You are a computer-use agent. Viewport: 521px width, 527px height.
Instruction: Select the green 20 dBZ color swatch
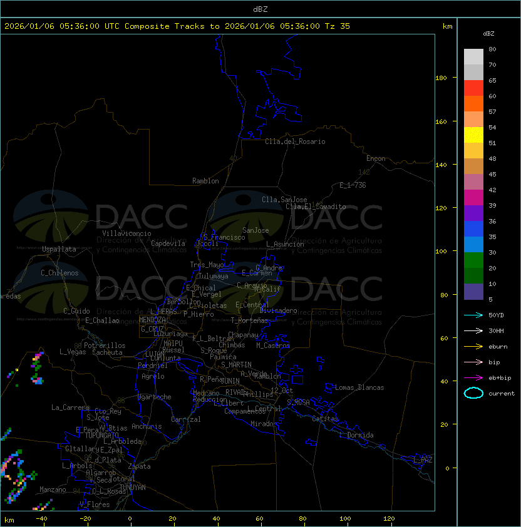(x=473, y=260)
